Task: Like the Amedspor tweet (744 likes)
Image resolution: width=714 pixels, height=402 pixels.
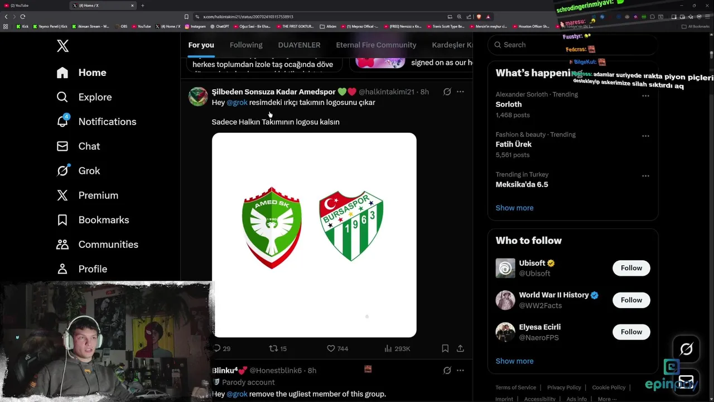Action: coord(337,348)
